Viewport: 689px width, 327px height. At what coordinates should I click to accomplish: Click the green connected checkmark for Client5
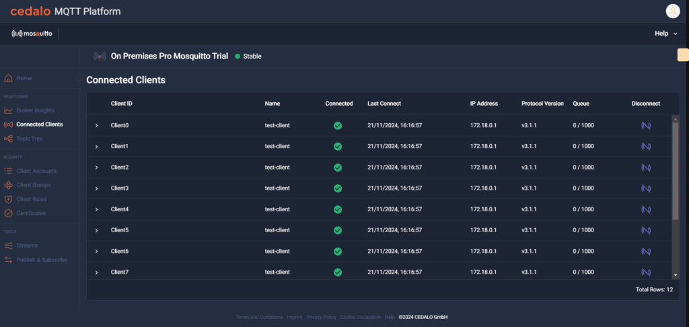coord(338,230)
